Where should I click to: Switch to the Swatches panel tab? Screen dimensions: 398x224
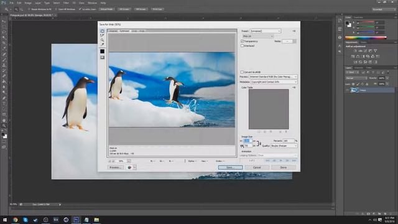click(x=358, y=17)
